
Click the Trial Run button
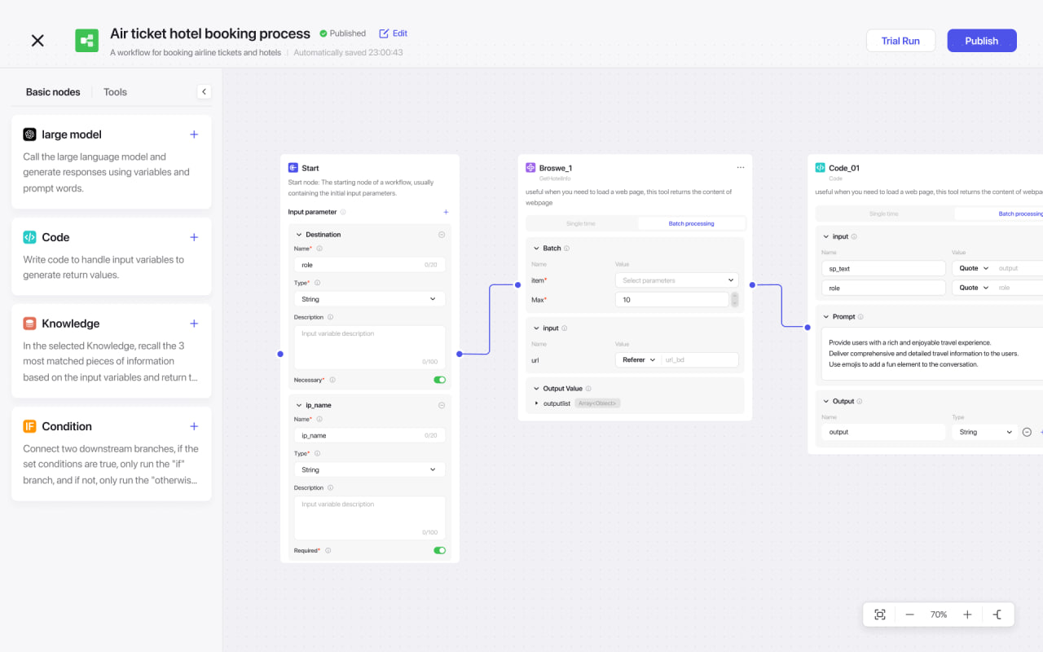(x=900, y=41)
